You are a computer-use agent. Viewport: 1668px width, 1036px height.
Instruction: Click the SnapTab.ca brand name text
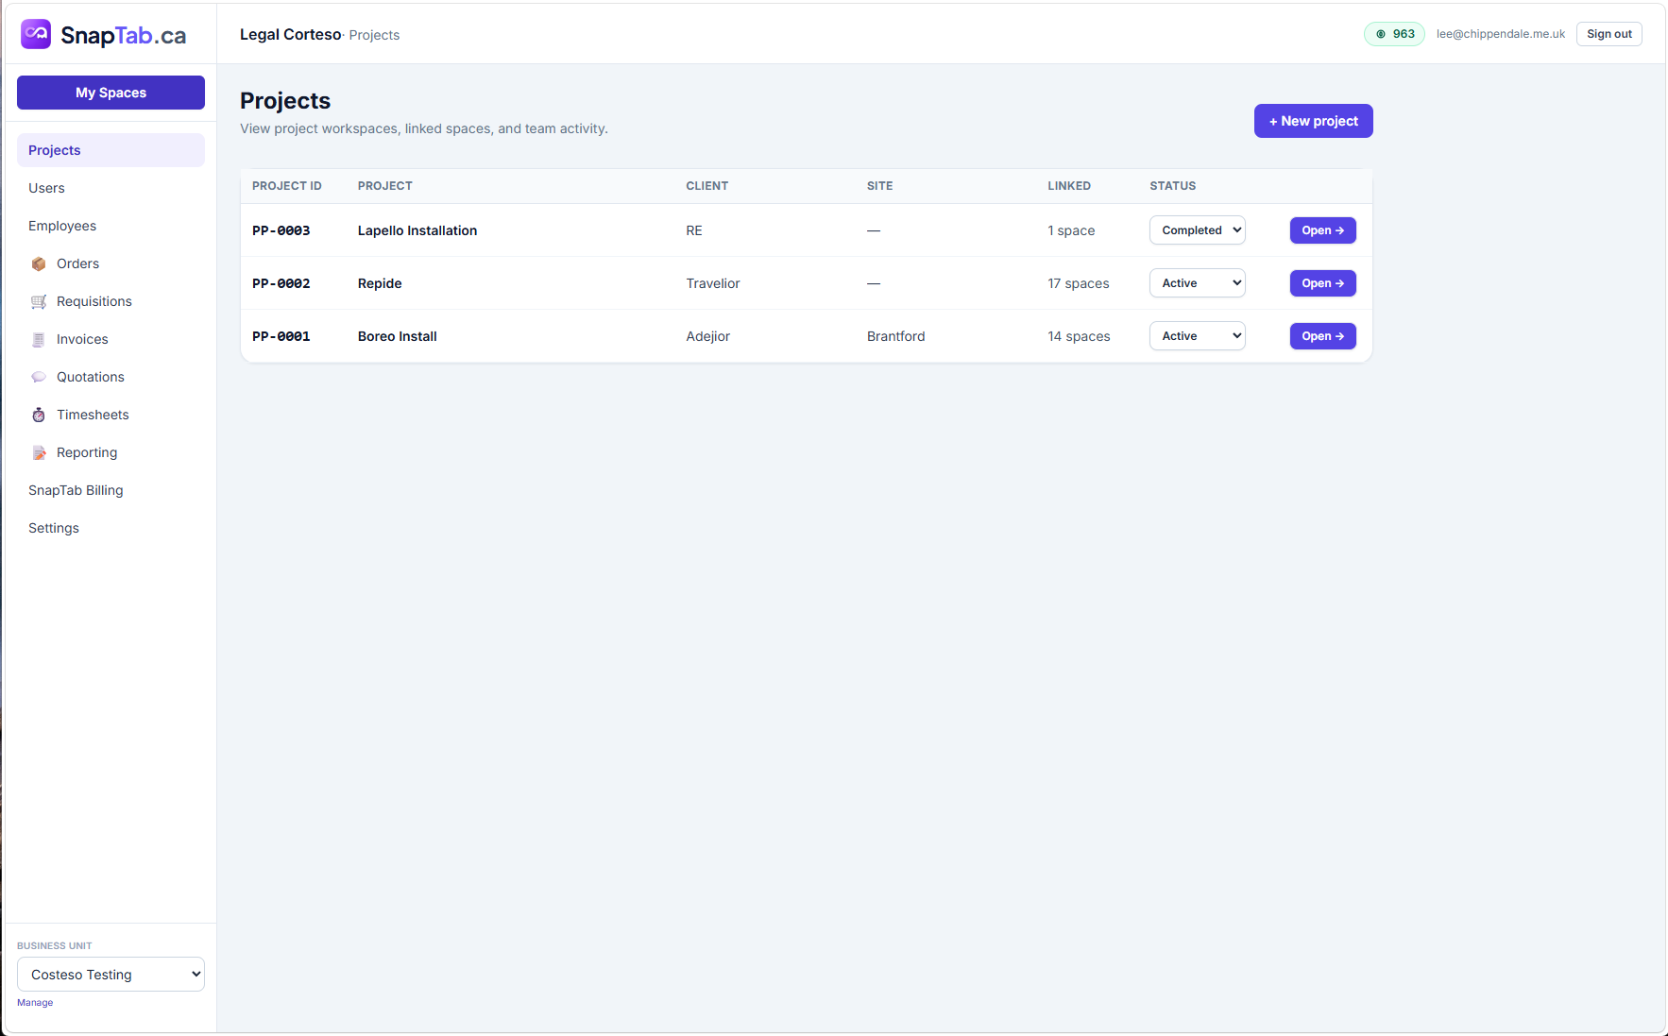tap(124, 36)
